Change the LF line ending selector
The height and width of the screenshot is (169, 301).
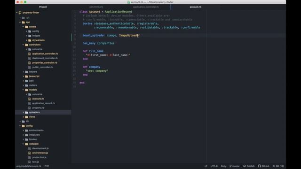(x=206, y=166)
